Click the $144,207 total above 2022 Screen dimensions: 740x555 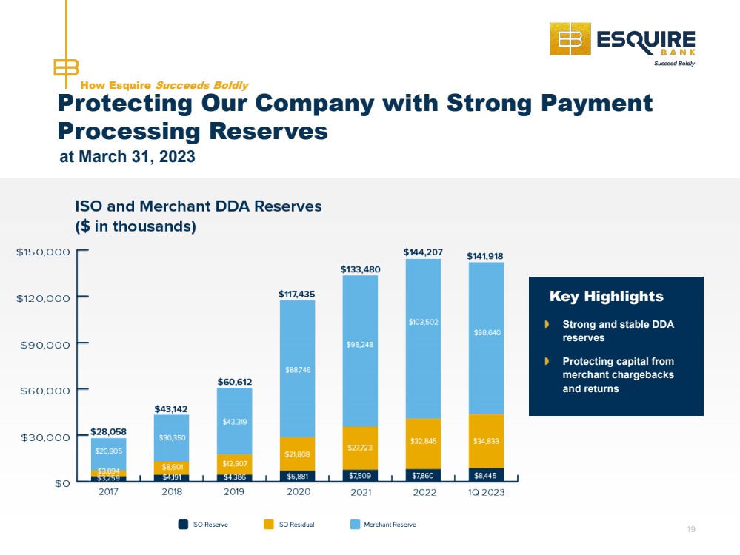[x=423, y=252]
